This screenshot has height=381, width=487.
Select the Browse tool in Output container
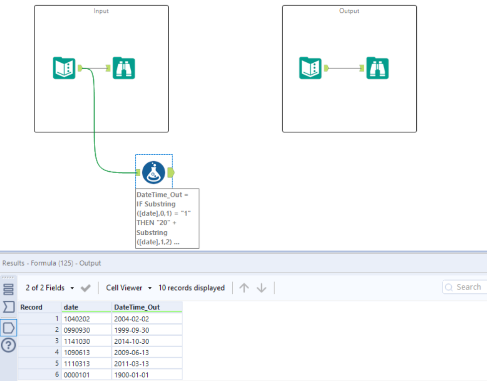pyautogui.click(x=378, y=68)
